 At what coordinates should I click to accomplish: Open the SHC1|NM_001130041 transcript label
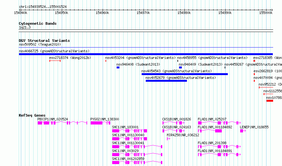point(128,143)
